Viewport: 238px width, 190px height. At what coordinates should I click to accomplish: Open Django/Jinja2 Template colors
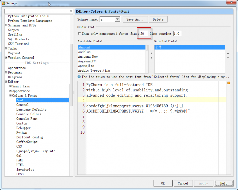coord(36,151)
